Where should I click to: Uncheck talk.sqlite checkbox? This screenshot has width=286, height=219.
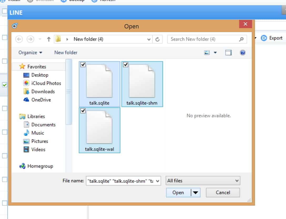click(x=83, y=64)
